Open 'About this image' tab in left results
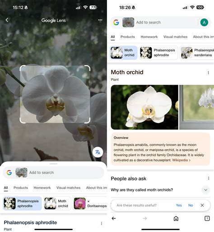 tap(97, 188)
